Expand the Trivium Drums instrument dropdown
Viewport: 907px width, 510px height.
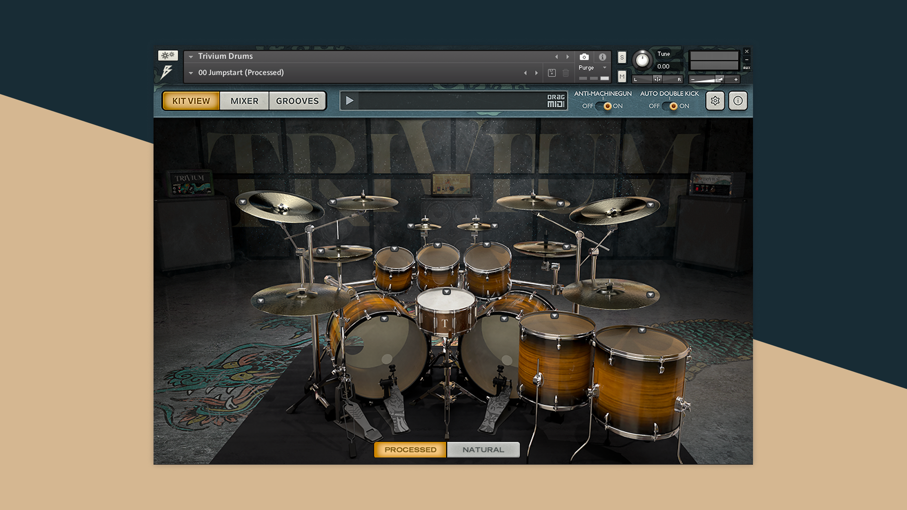tap(191, 57)
